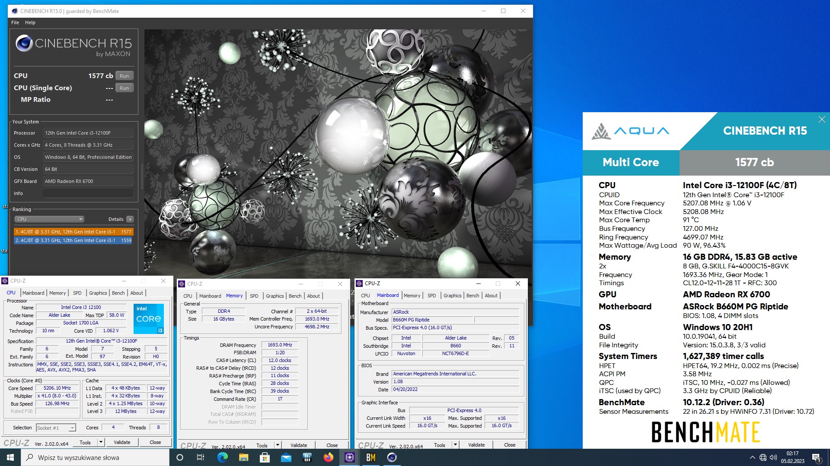Click Validate in left CPU-Z window
This screenshot has width=830, height=466.
122,442
